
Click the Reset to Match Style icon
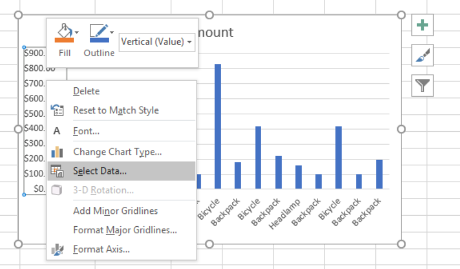tap(57, 110)
